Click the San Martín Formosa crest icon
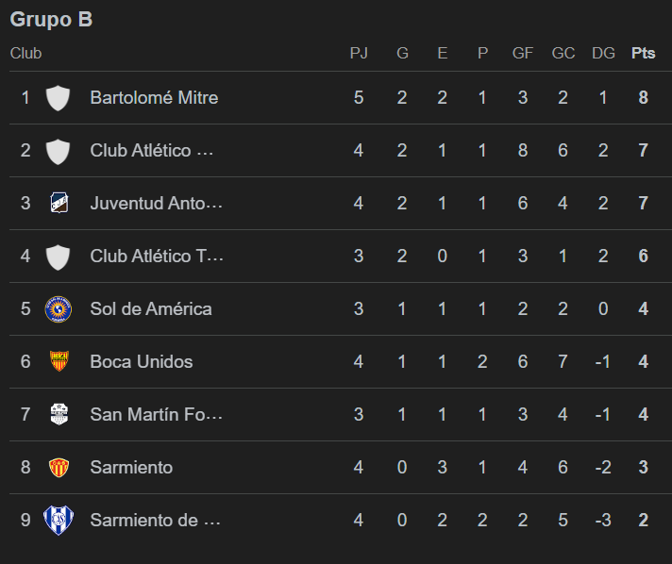672x564 pixels. (x=59, y=414)
